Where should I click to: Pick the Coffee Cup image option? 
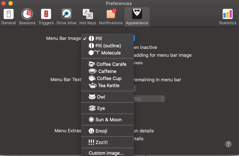[x=108, y=78]
